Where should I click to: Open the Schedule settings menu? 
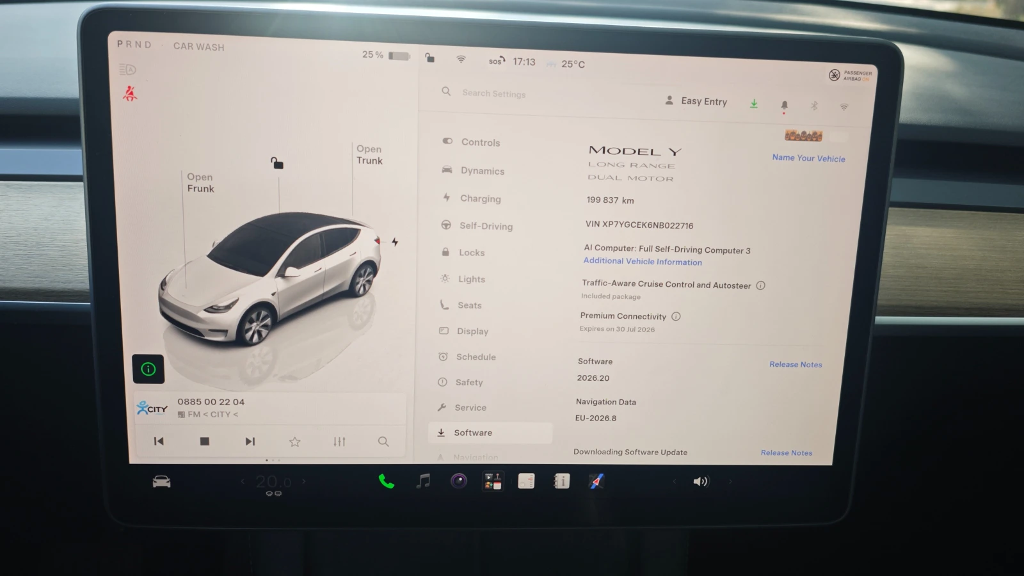(x=467, y=356)
